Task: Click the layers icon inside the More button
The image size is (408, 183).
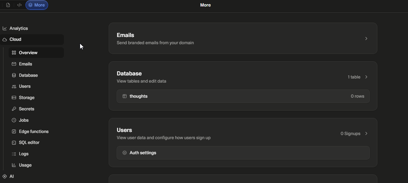Action: [x=31, y=5]
